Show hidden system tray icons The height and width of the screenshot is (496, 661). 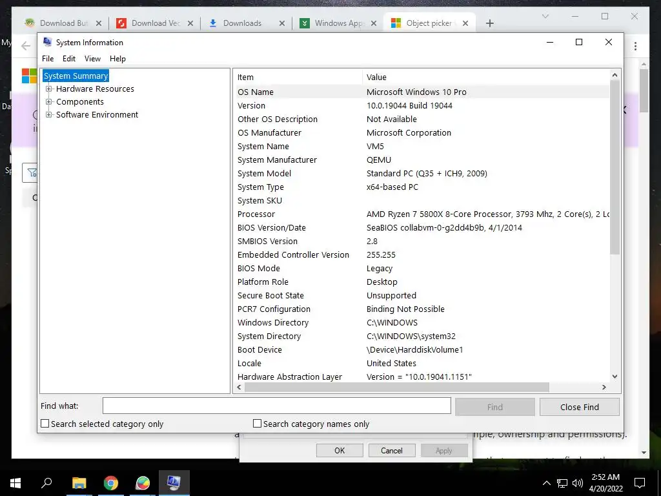[546, 483]
